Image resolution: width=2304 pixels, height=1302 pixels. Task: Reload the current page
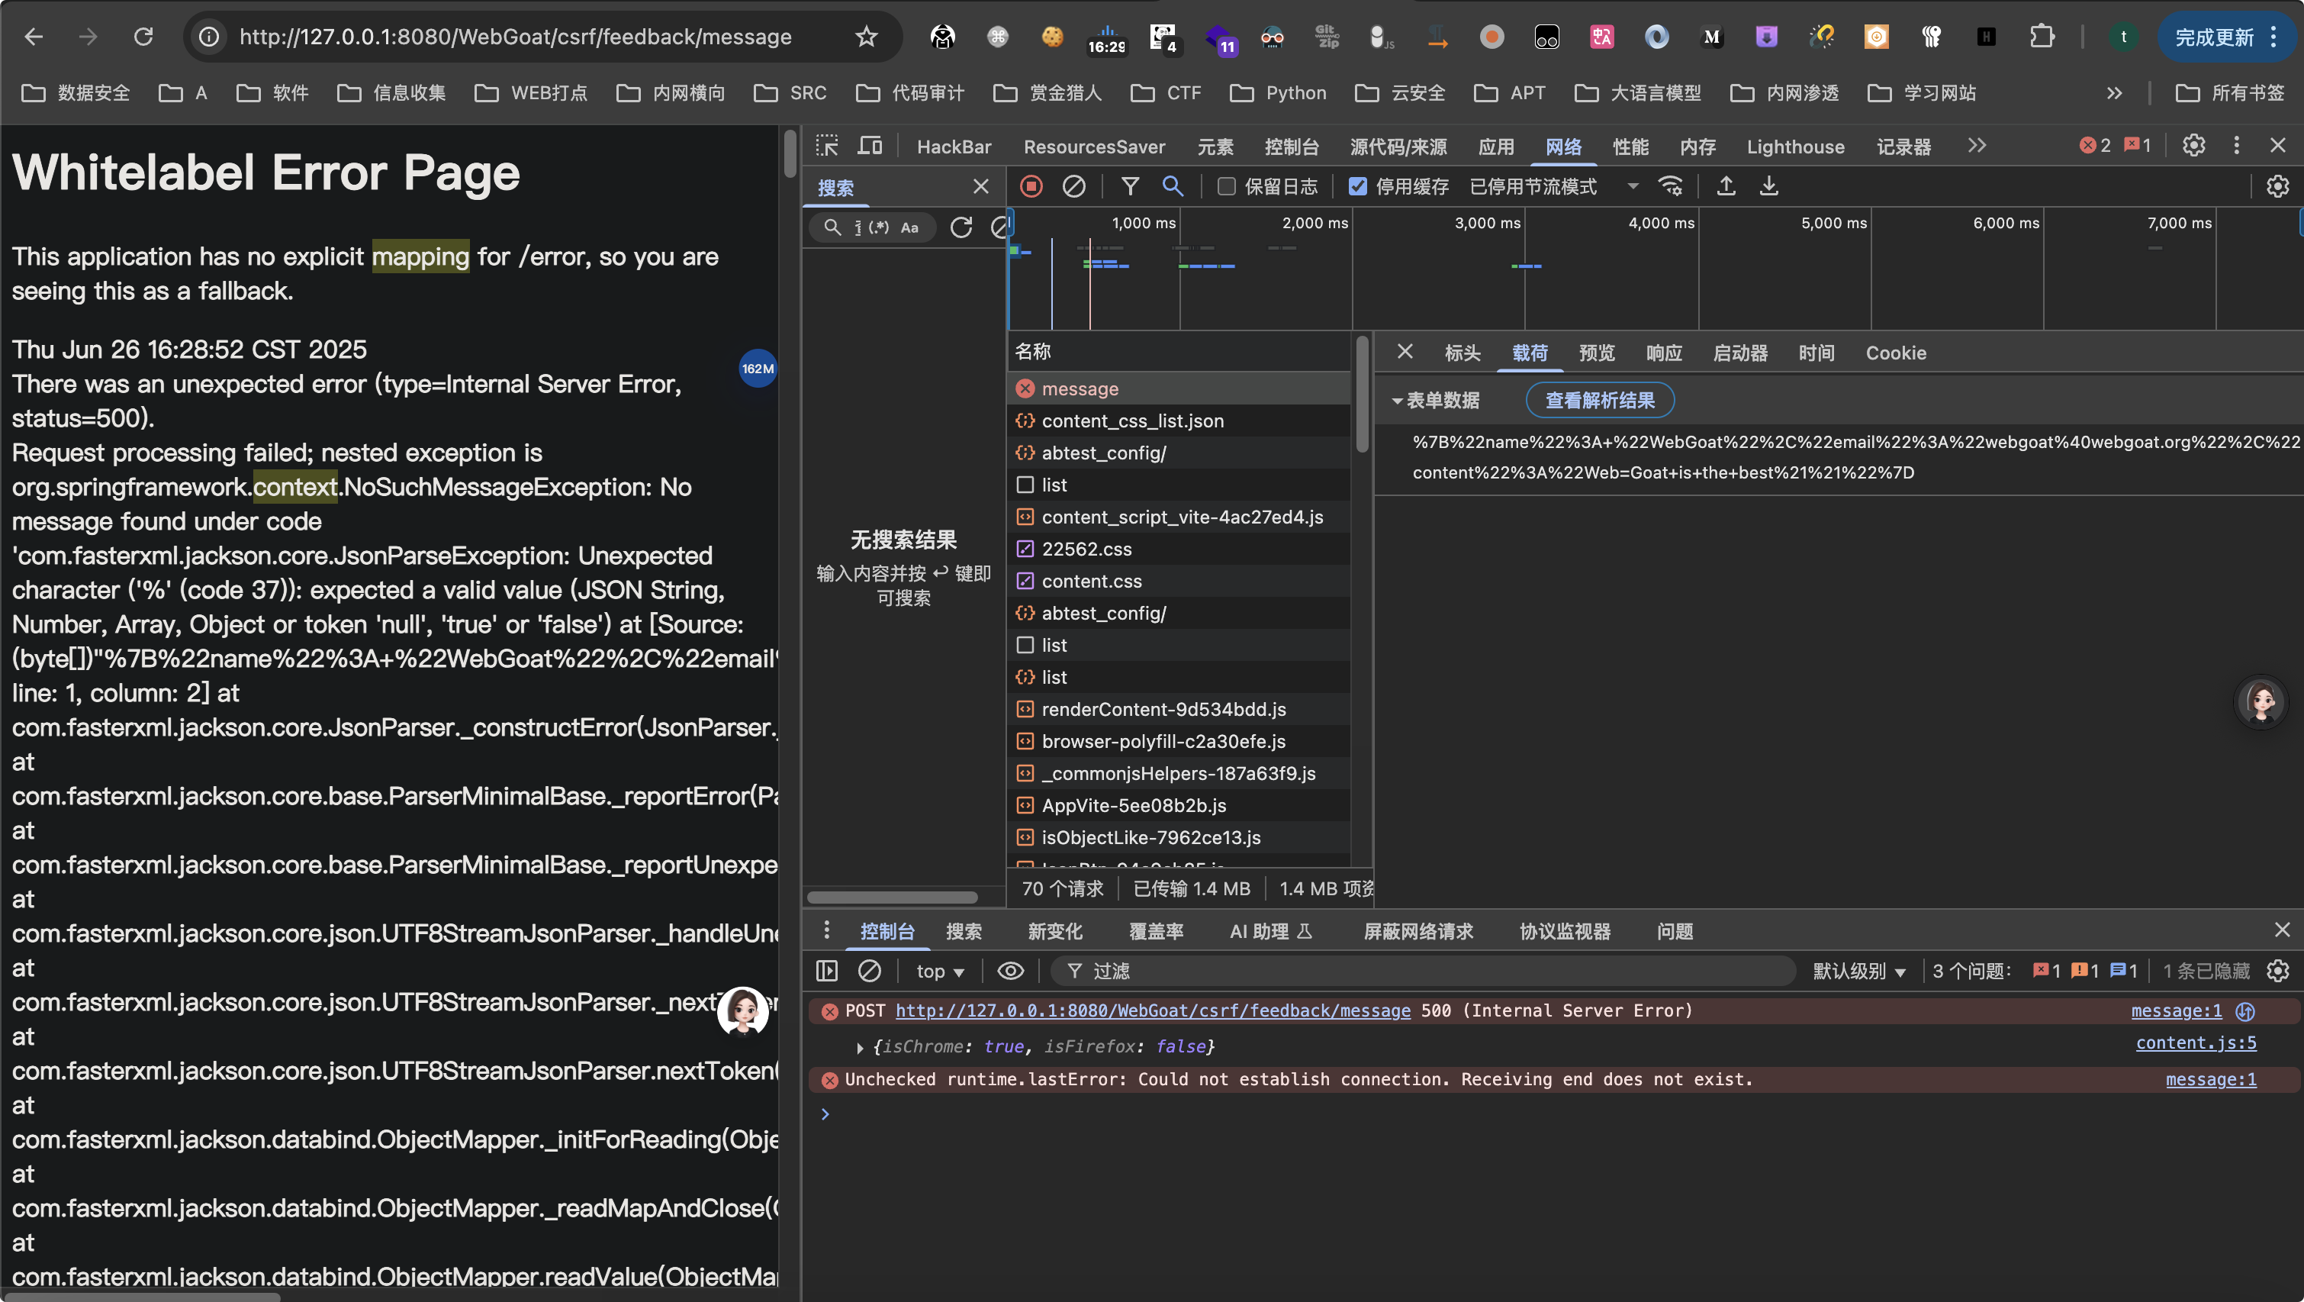click(x=143, y=37)
